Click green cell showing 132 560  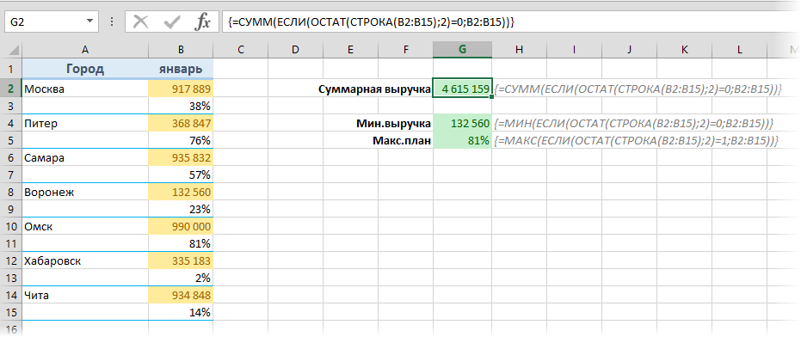click(x=462, y=123)
